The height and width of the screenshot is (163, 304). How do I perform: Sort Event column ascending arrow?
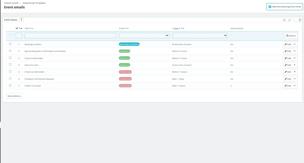pos(128,29)
